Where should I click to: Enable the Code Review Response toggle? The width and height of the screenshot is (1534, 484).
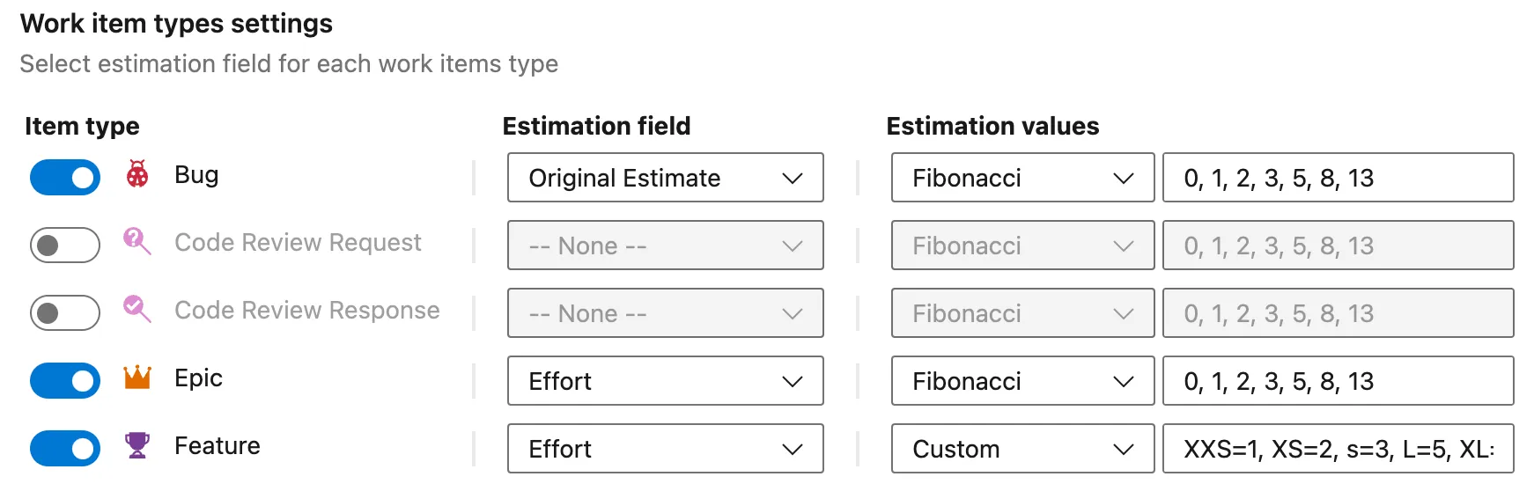[x=65, y=312]
